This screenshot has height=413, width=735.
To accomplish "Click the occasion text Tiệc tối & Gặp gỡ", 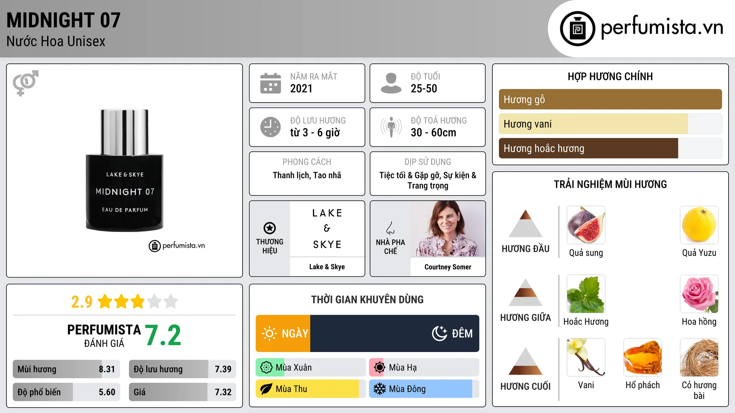I will [410, 175].
